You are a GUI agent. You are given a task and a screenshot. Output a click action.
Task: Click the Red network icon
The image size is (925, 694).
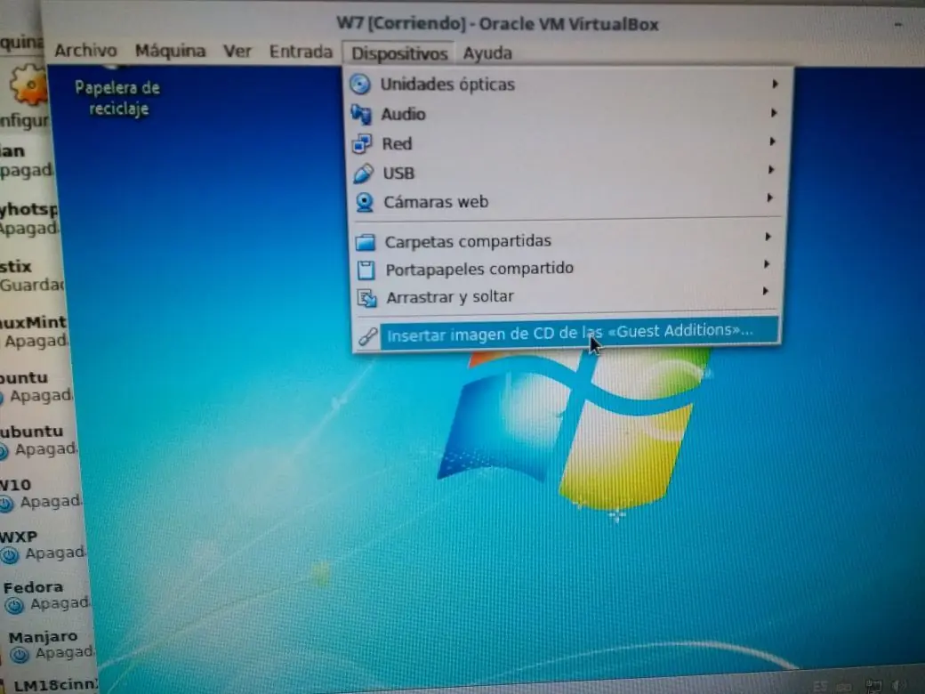coord(362,143)
